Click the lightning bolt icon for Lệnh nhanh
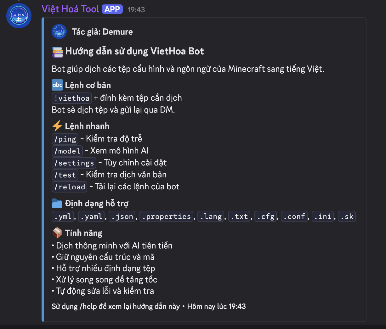The height and width of the screenshot is (329, 386). tap(57, 125)
